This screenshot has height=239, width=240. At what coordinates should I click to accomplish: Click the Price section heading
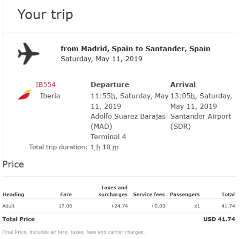pyautogui.click(x=13, y=164)
